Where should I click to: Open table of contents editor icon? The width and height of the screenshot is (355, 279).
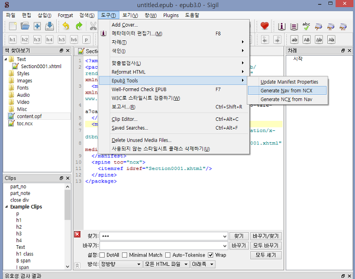click(294, 27)
